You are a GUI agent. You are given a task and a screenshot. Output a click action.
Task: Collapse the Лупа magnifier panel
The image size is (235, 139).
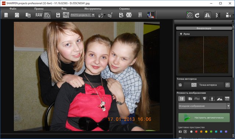click(x=181, y=34)
